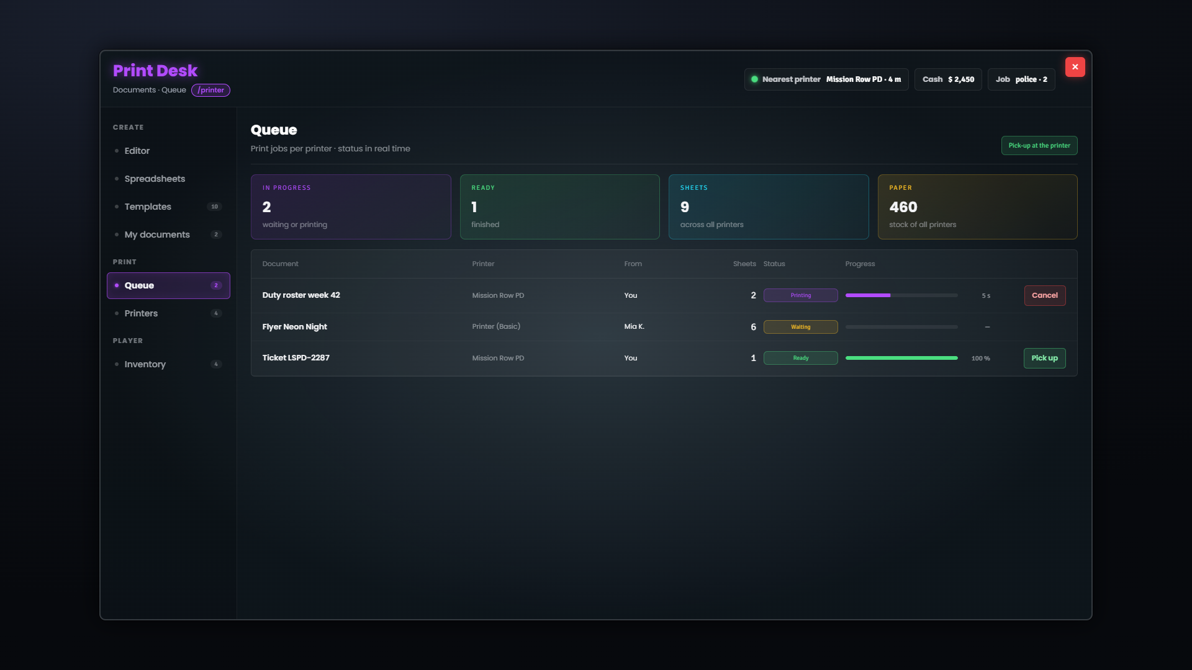Viewport: 1192px width, 670px height.
Task: Select the Sheets stat card
Action: [769, 207]
